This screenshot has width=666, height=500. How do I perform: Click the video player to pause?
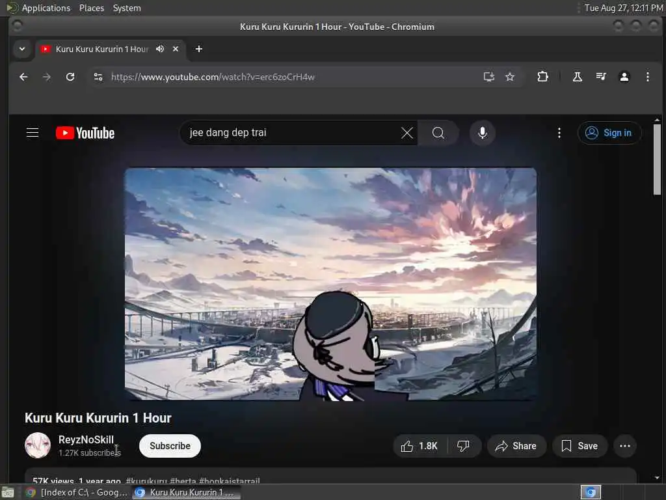(330, 284)
